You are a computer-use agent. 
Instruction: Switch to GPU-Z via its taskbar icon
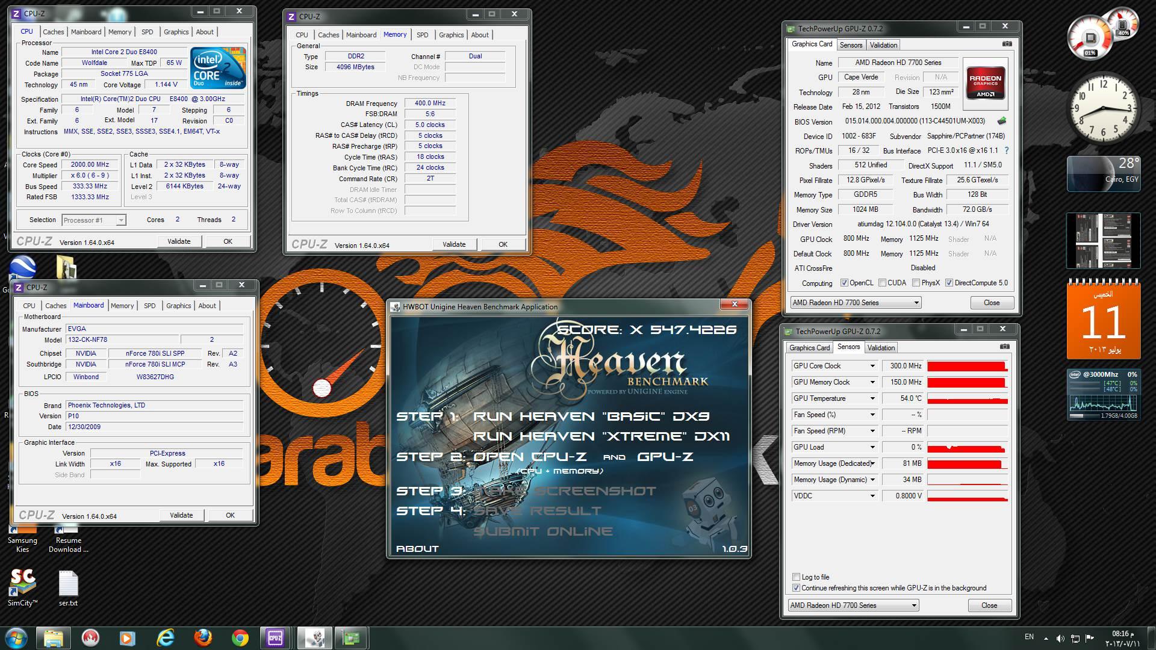(351, 637)
